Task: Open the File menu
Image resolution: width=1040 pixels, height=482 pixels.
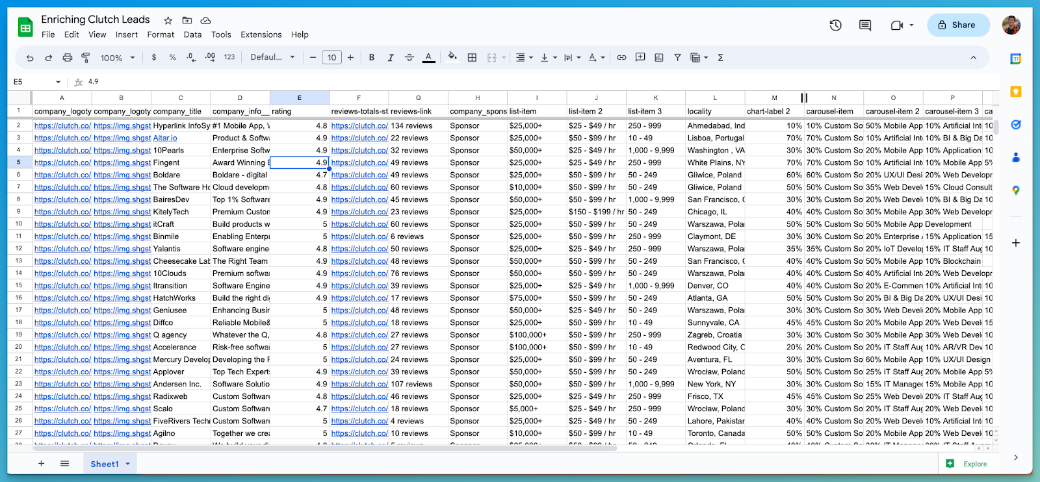Action: click(48, 34)
